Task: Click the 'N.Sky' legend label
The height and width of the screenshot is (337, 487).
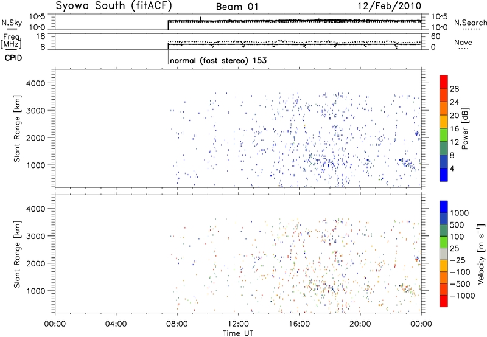Action: [x=12, y=23]
